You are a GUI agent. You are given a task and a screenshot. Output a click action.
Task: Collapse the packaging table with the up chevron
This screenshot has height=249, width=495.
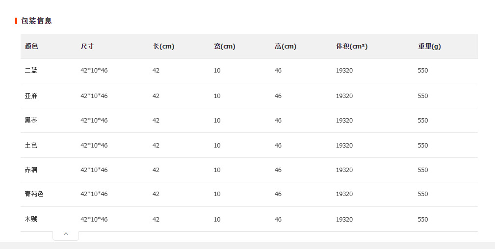pos(66,234)
